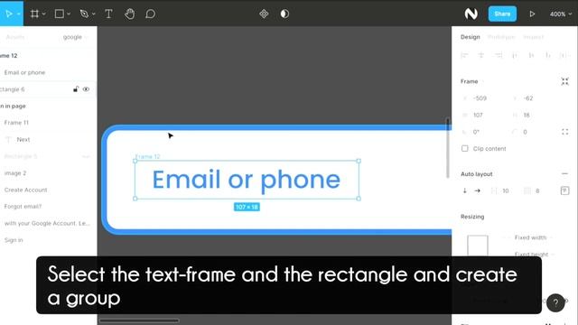Viewport: 578px width, 325px height.
Task: Click the Align right icon
Action: (498, 55)
